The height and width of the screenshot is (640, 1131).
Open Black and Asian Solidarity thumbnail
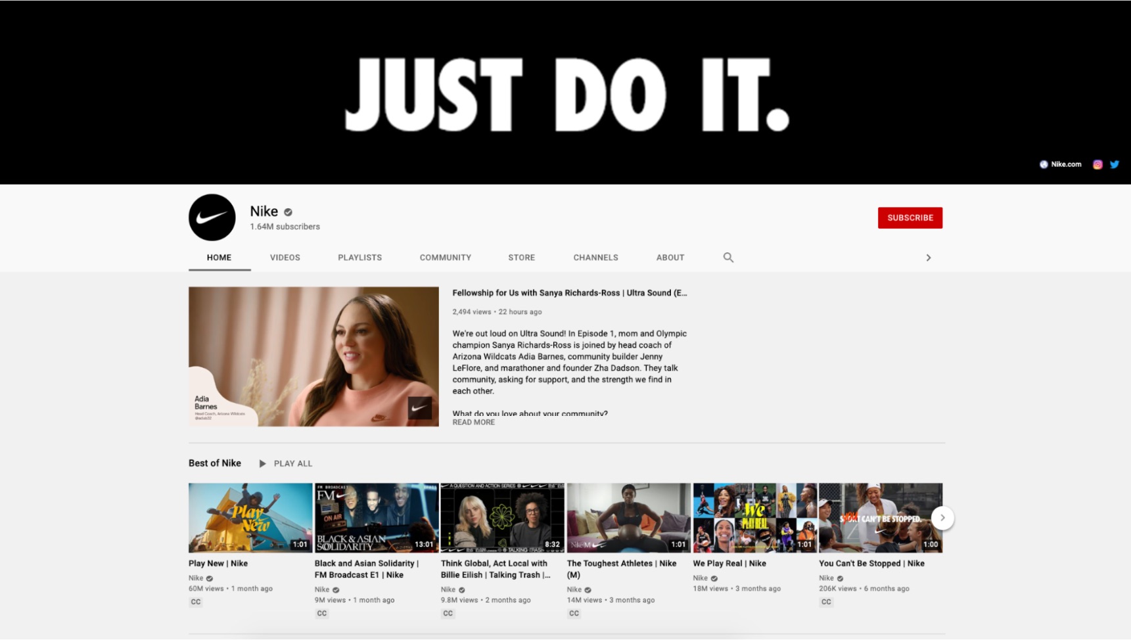click(377, 518)
